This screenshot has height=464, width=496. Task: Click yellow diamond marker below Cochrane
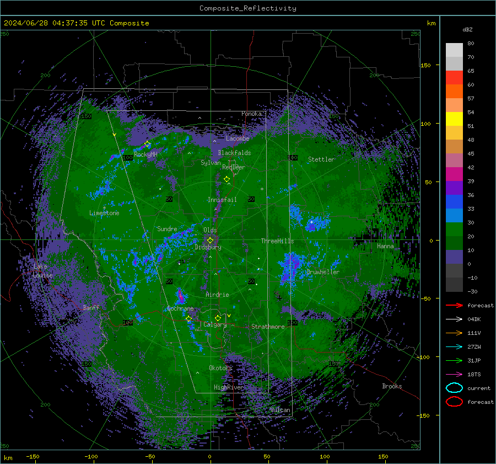[189, 319]
